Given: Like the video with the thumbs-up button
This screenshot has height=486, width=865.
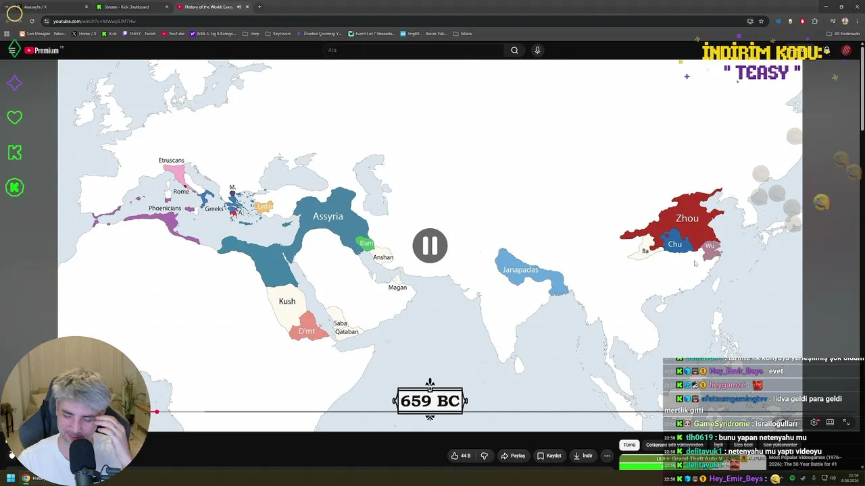Looking at the screenshot, I should coord(461,456).
